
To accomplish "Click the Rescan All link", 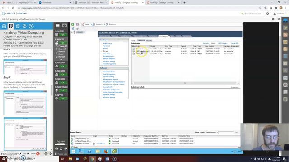I will 234,43.
